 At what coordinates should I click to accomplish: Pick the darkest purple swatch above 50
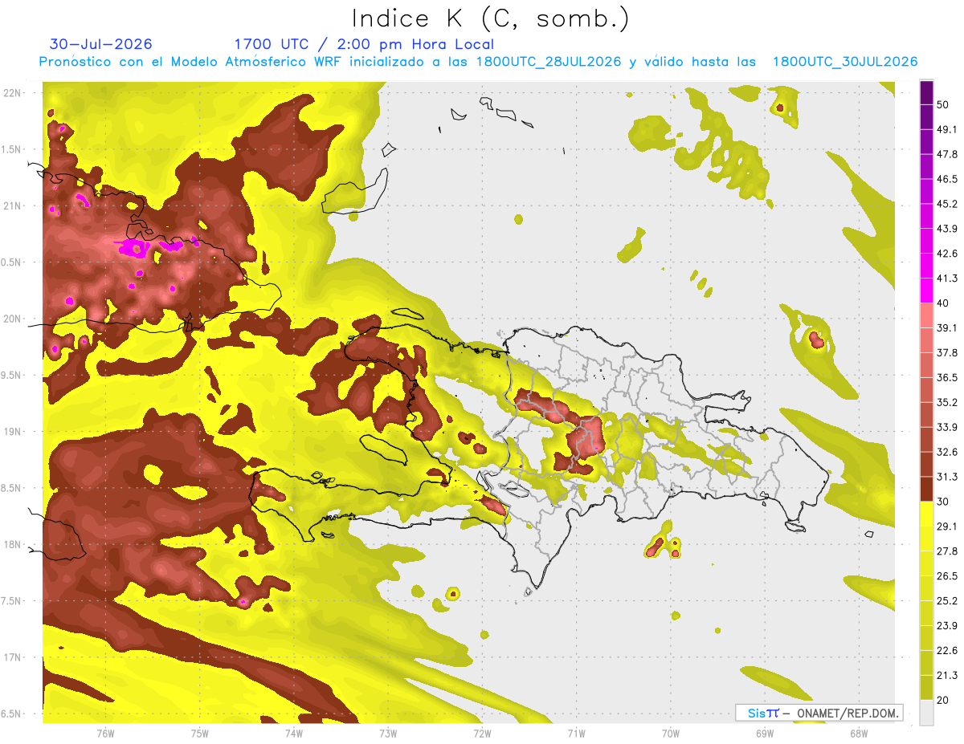coord(926,92)
